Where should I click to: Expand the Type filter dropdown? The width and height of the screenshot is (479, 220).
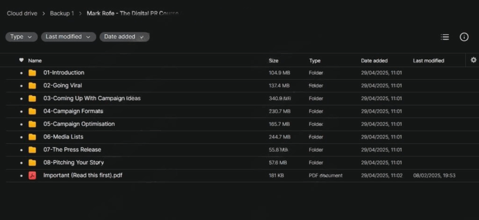[x=22, y=37]
